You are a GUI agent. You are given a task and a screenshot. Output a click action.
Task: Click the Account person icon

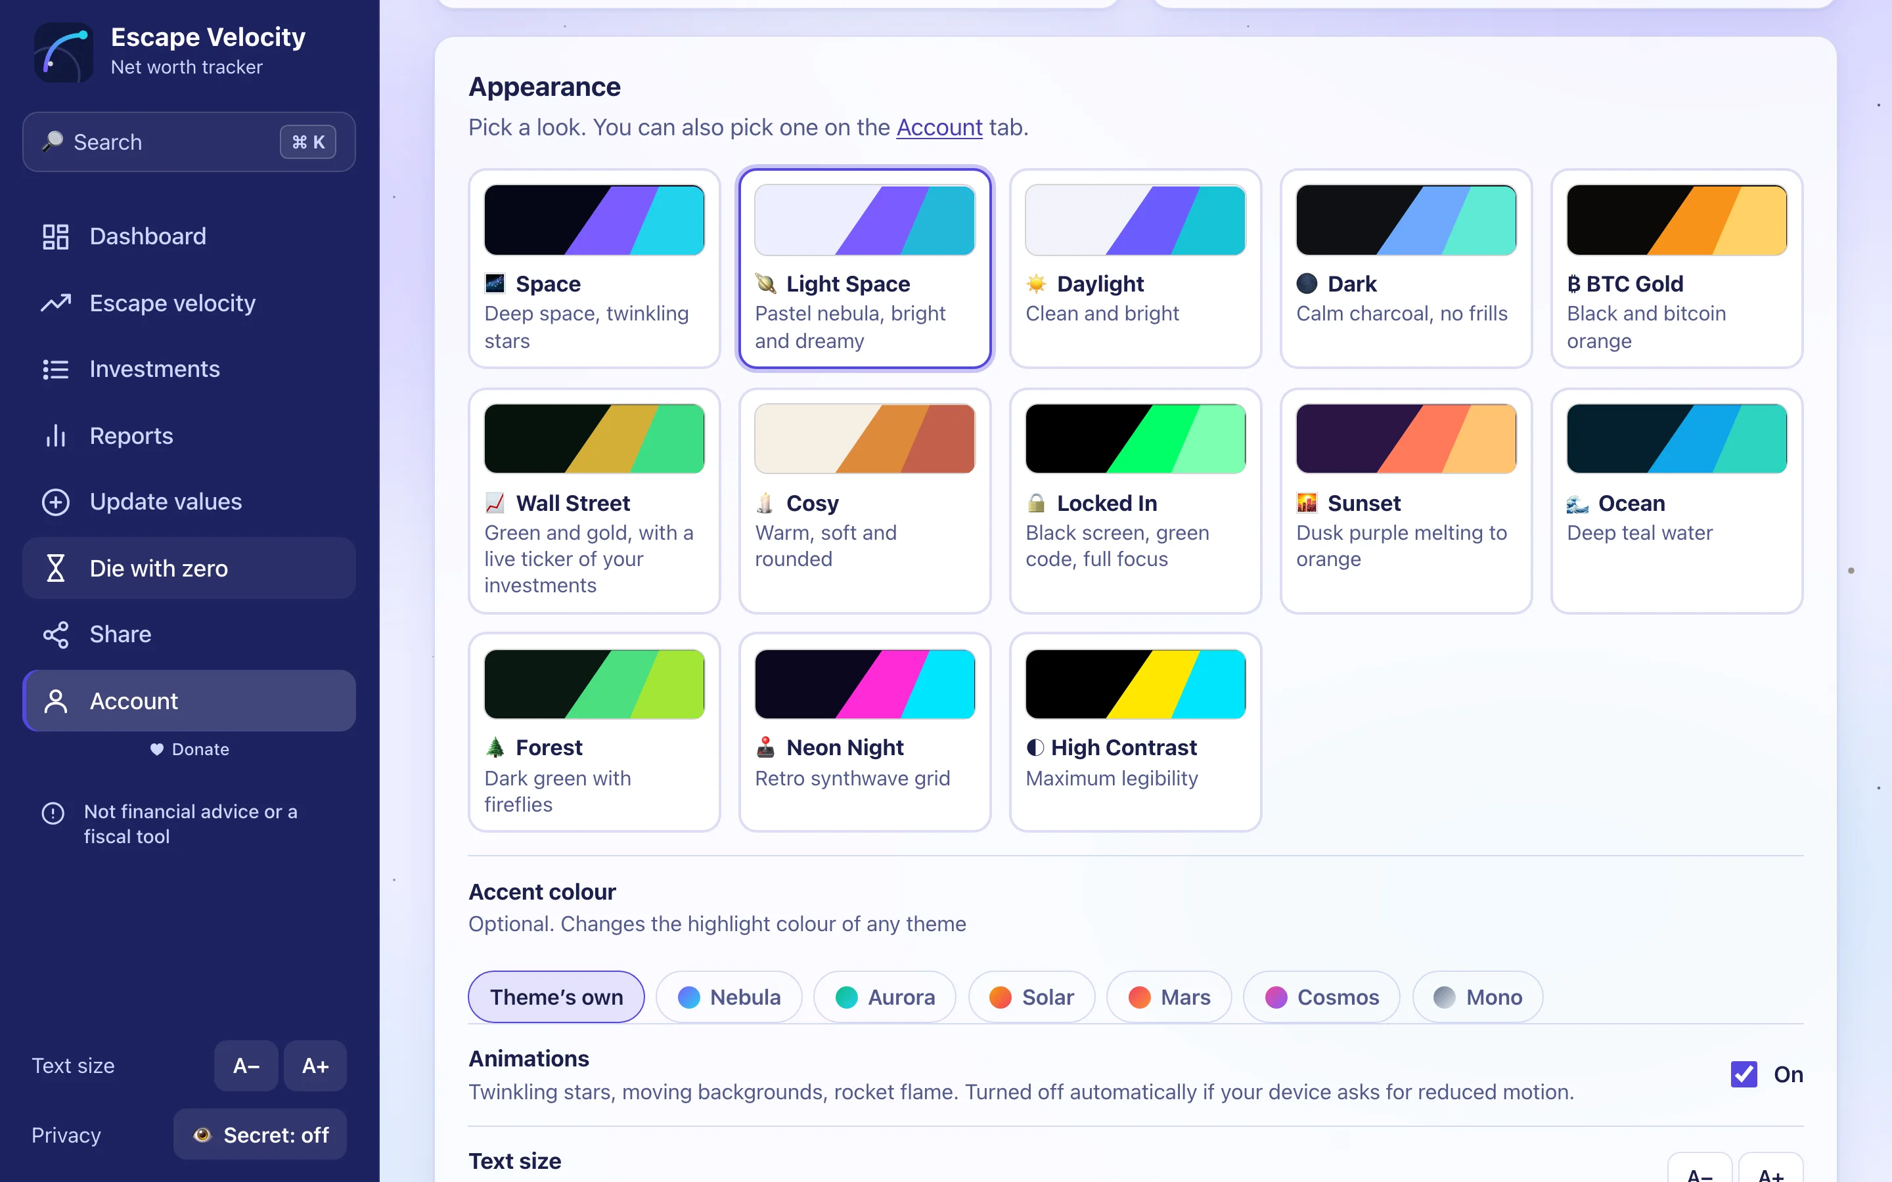55,701
